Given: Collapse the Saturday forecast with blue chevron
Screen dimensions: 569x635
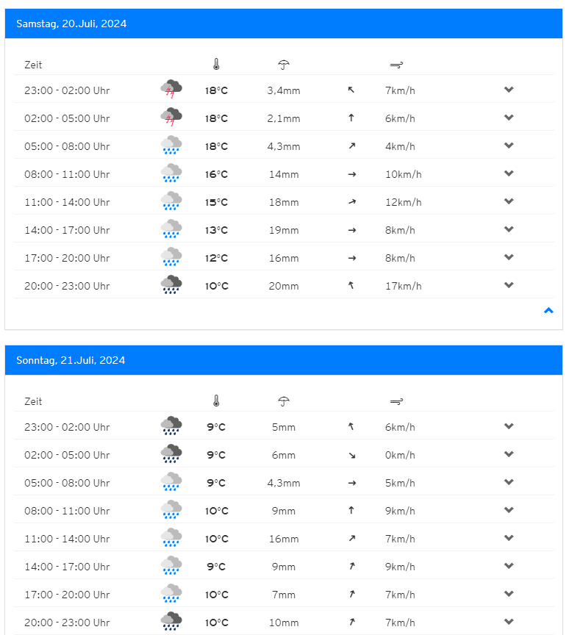Looking at the screenshot, I should click(x=548, y=311).
